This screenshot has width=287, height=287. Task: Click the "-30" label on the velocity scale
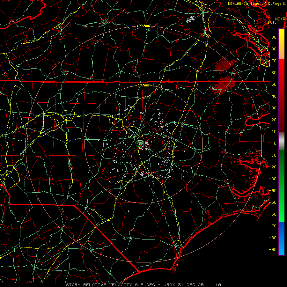[x=273, y=179]
